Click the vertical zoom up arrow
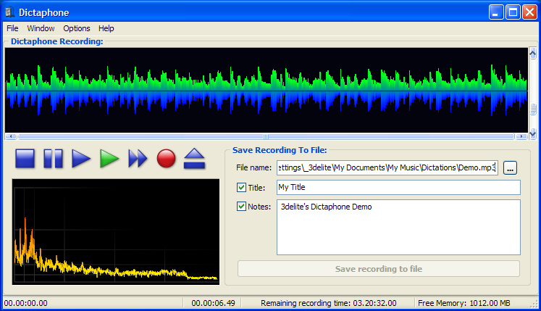The width and height of the screenshot is (541, 311). pyautogui.click(x=533, y=53)
